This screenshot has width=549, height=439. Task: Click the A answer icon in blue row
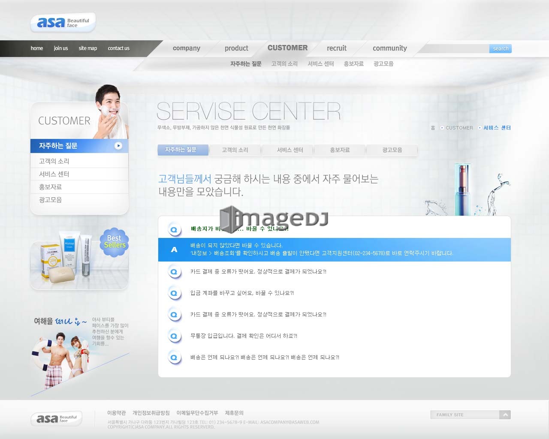click(174, 250)
